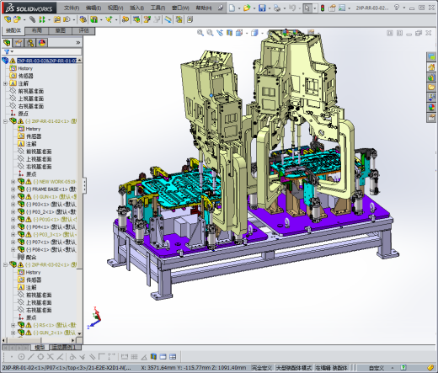This screenshot has height=373, width=438.
Task: Expand the FRAME BASE<1> component node
Action: tap(13, 189)
